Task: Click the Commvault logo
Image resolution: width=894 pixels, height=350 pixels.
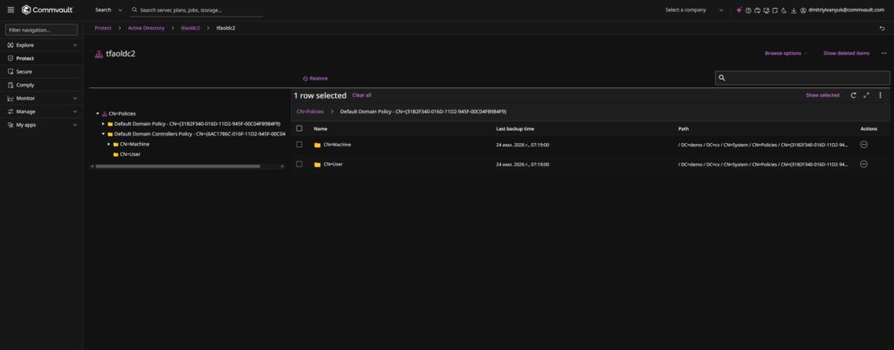Action: pos(47,10)
